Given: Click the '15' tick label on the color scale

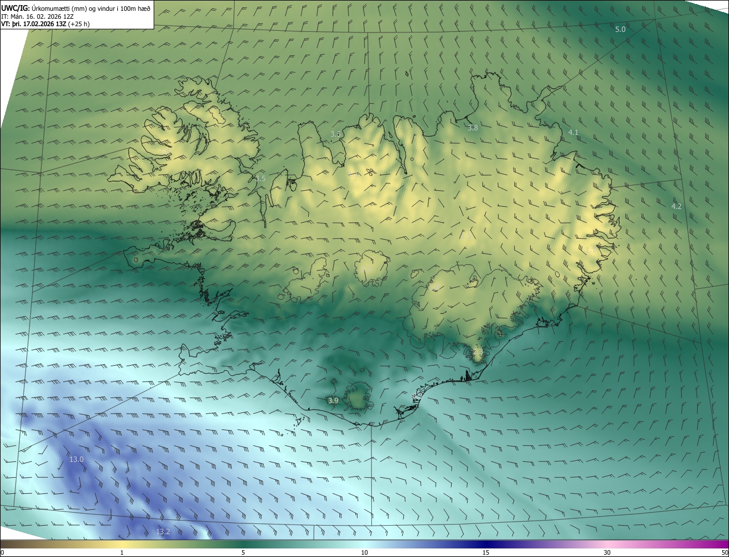Looking at the screenshot, I should [486, 553].
